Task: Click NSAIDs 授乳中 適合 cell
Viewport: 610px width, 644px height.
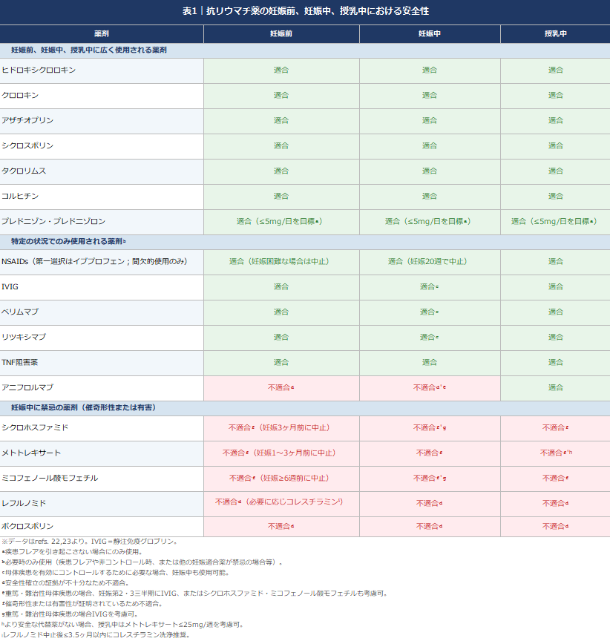Action: (555, 262)
